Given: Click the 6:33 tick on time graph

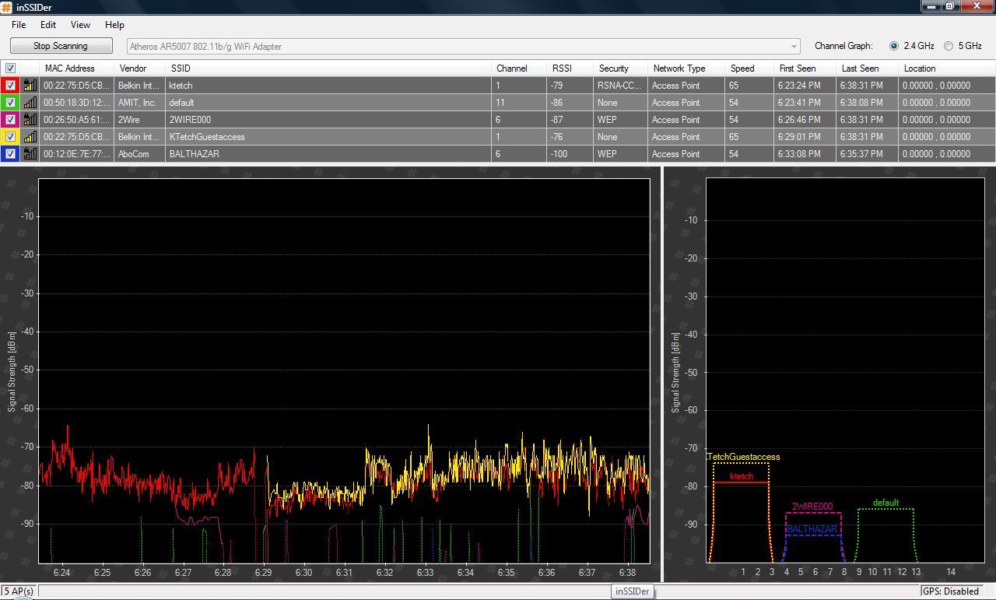Looking at the screenshot, I should point(425,573).
